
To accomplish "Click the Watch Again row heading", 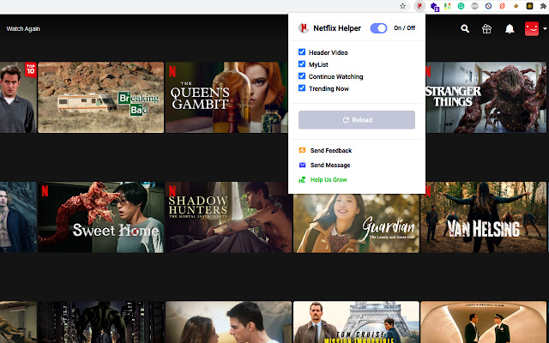I will [23, 28].
